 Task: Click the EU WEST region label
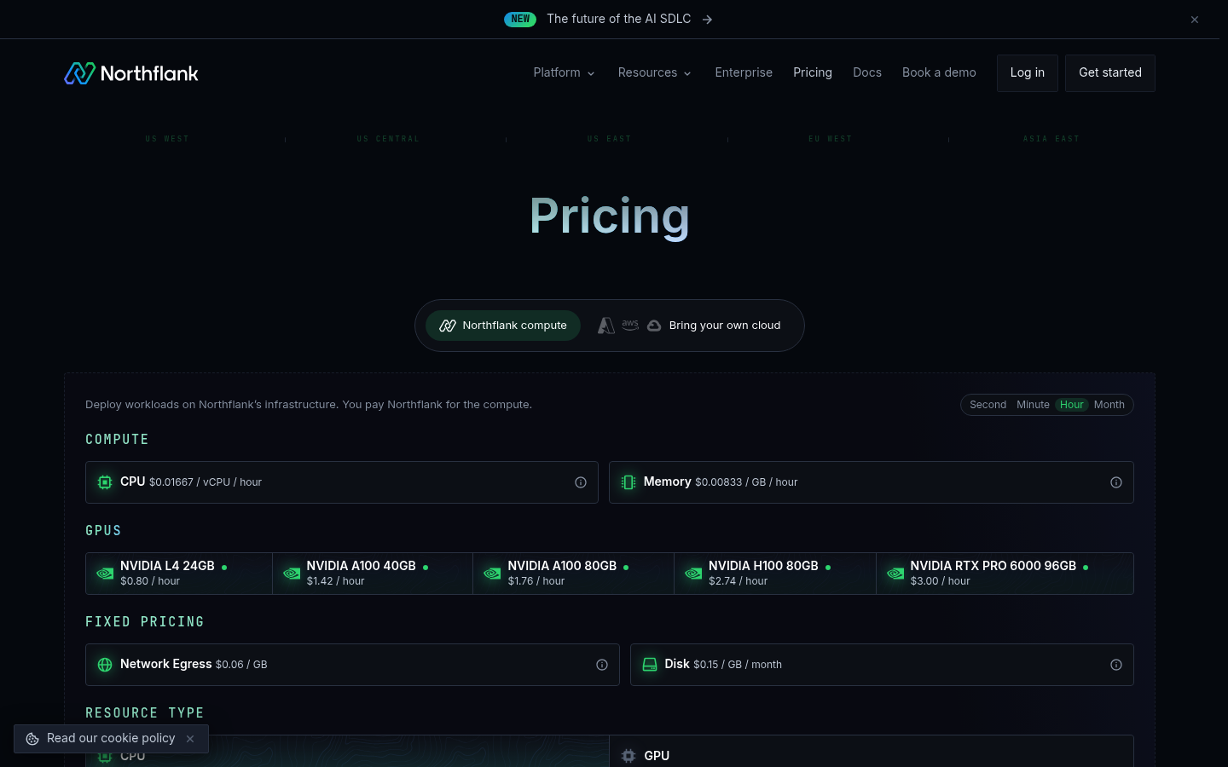pos(830,139)
